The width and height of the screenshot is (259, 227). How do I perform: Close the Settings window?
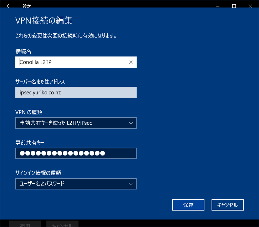(250, 6)
